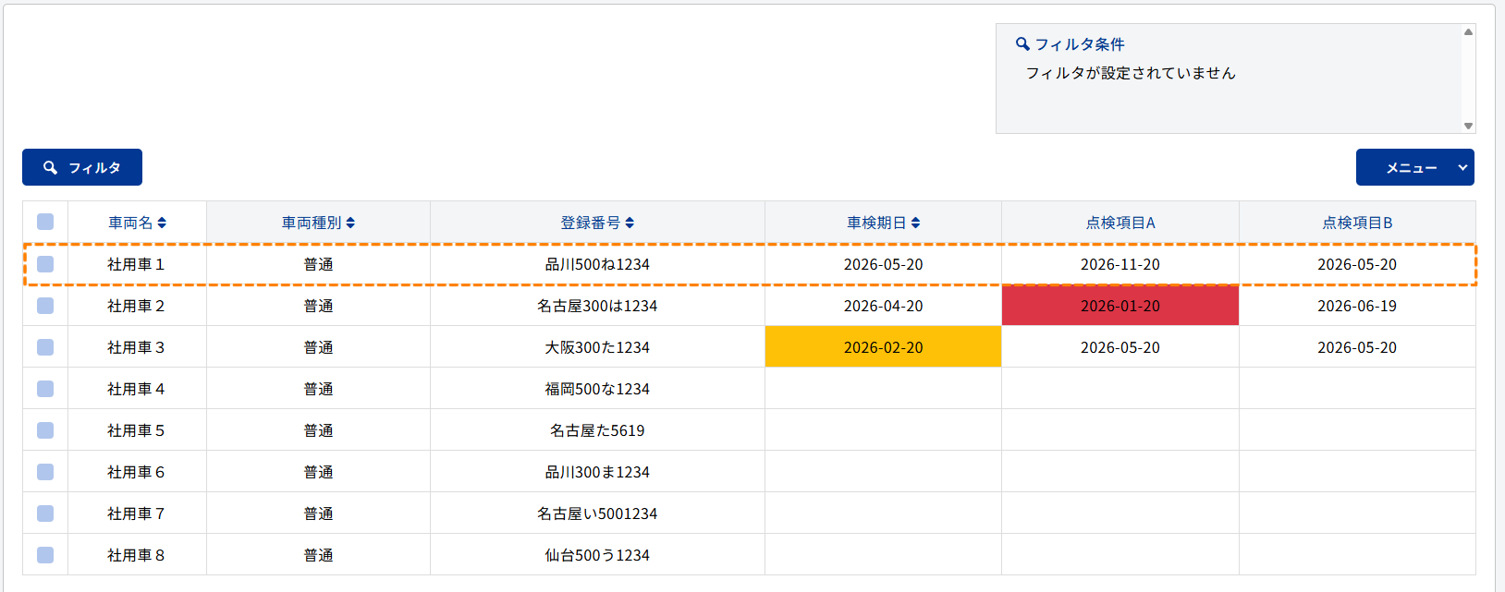Toggle the checkbox next to 社用車８
Screen dimensions: 1505x592
45,555
